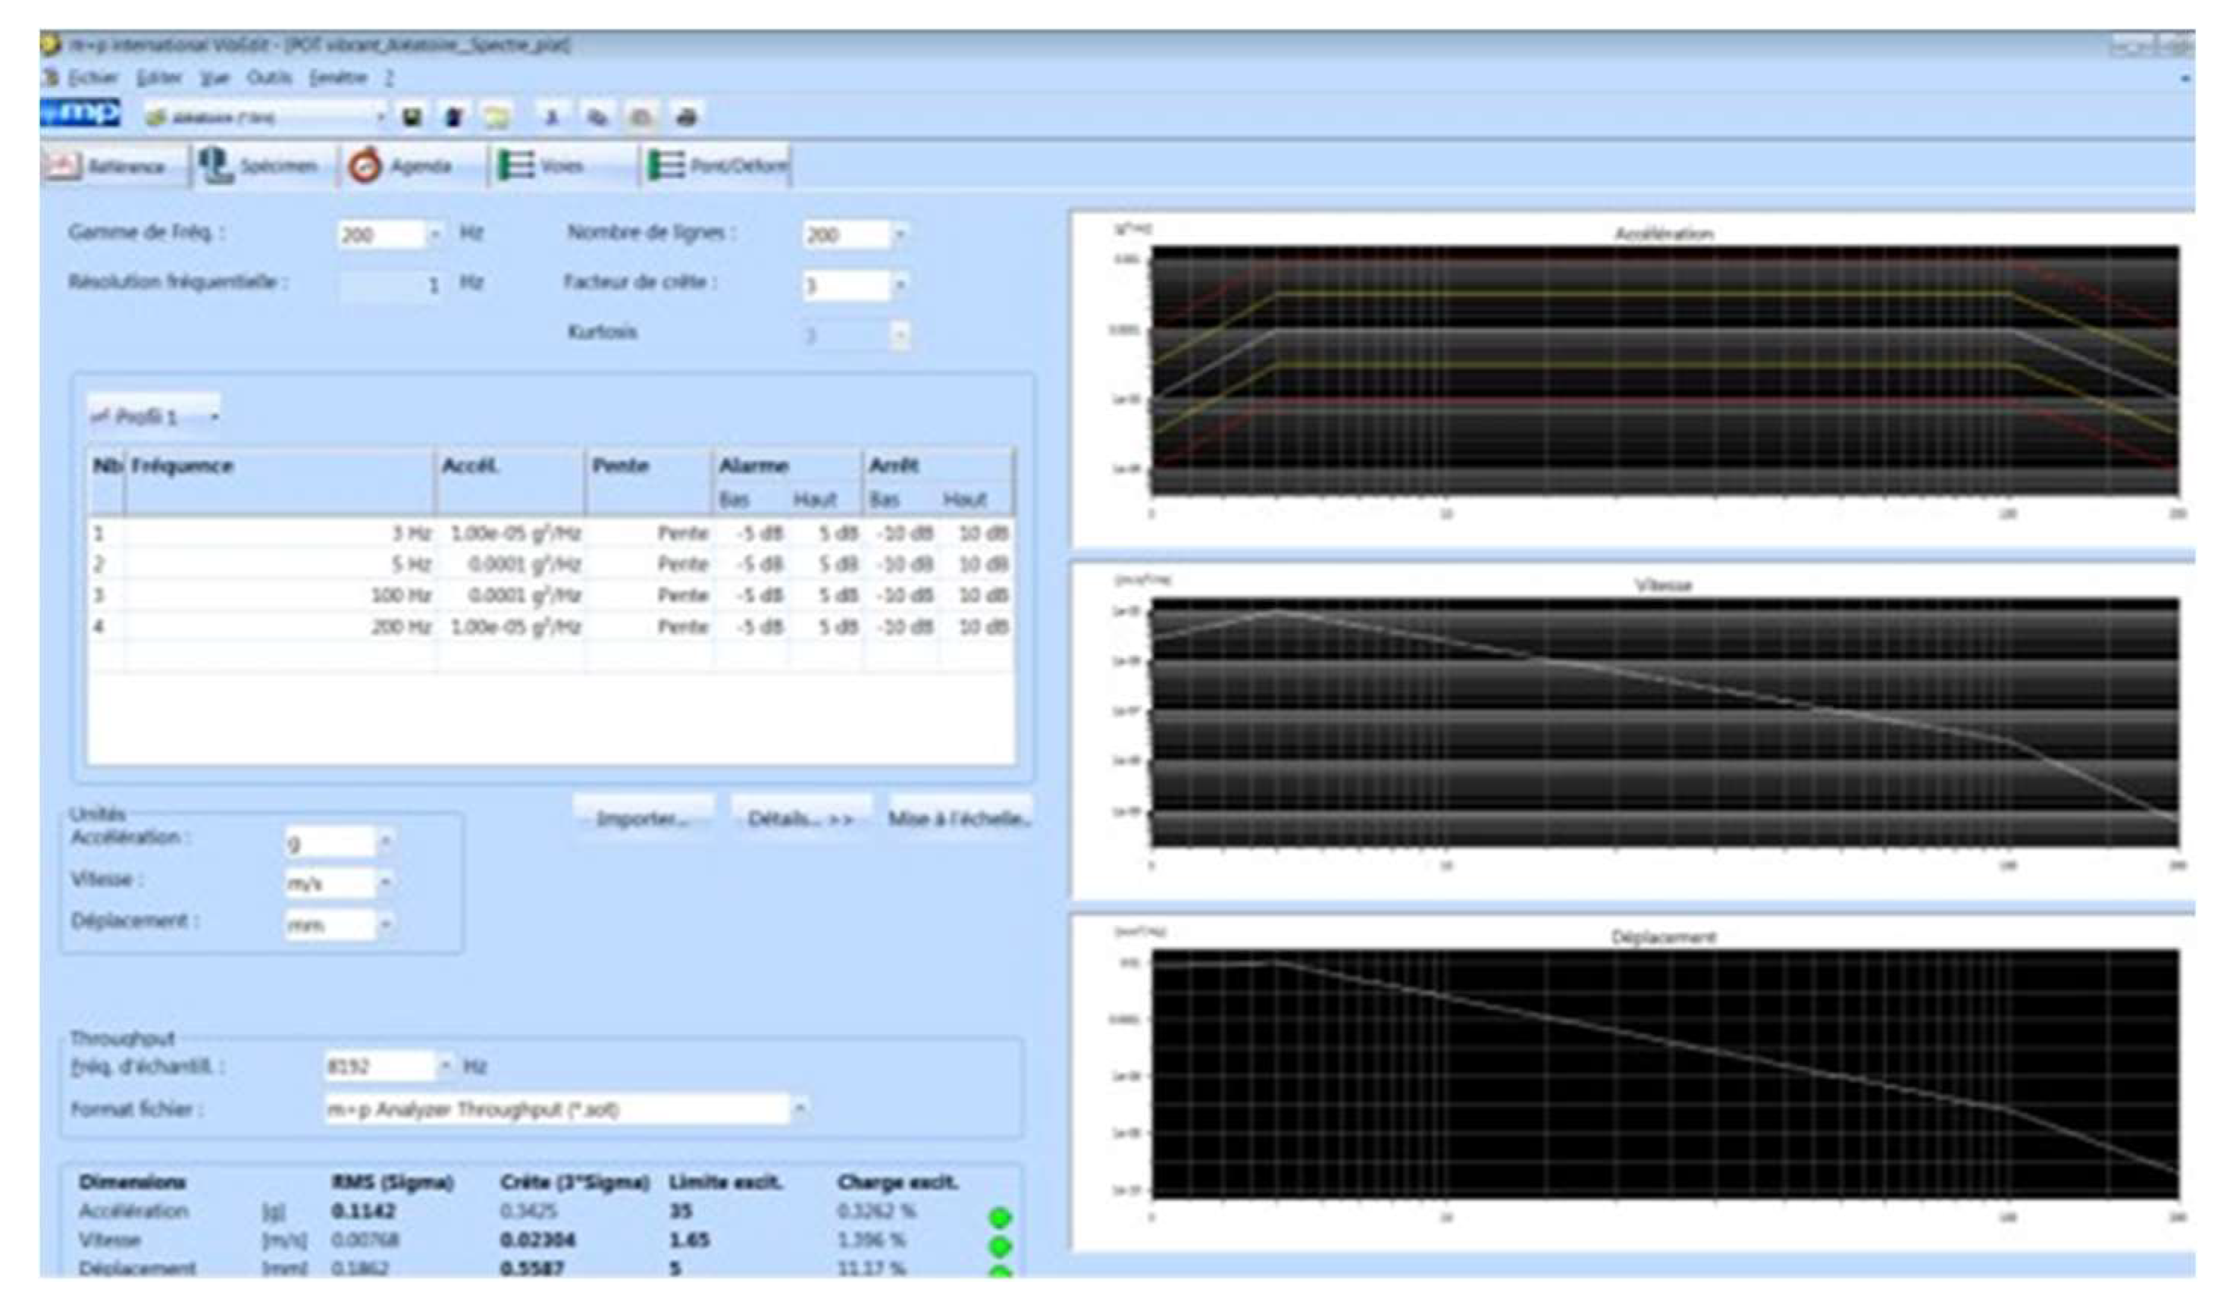Image resolution: width=2224 pixels, height=1304 pixels.
Task: Click the open folder toolbar icon
Action: click(496, 117)
